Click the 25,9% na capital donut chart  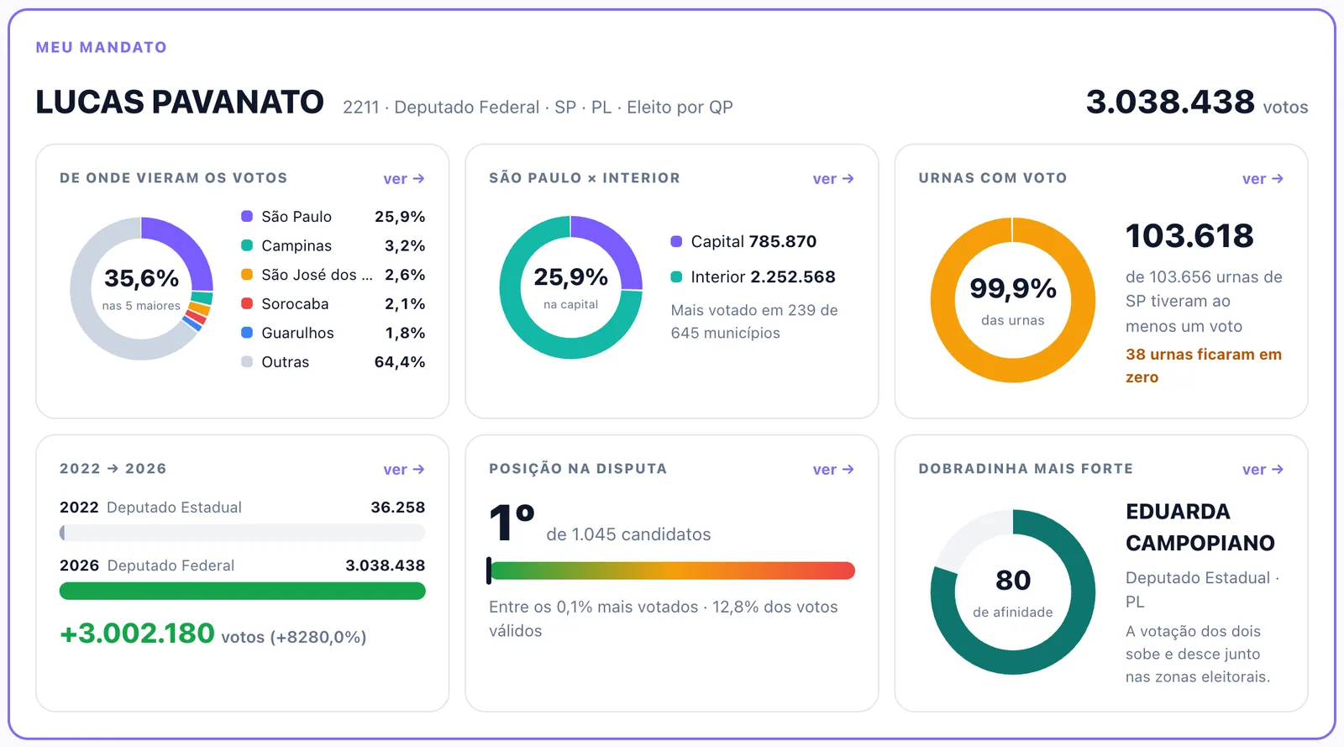click(571, 287)
